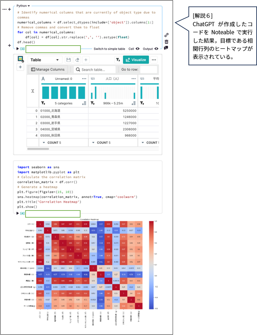This screenshot has width=257, height=335.
Task: Click the table filter funnel icon beside Visualize
Action: (118, 60)
